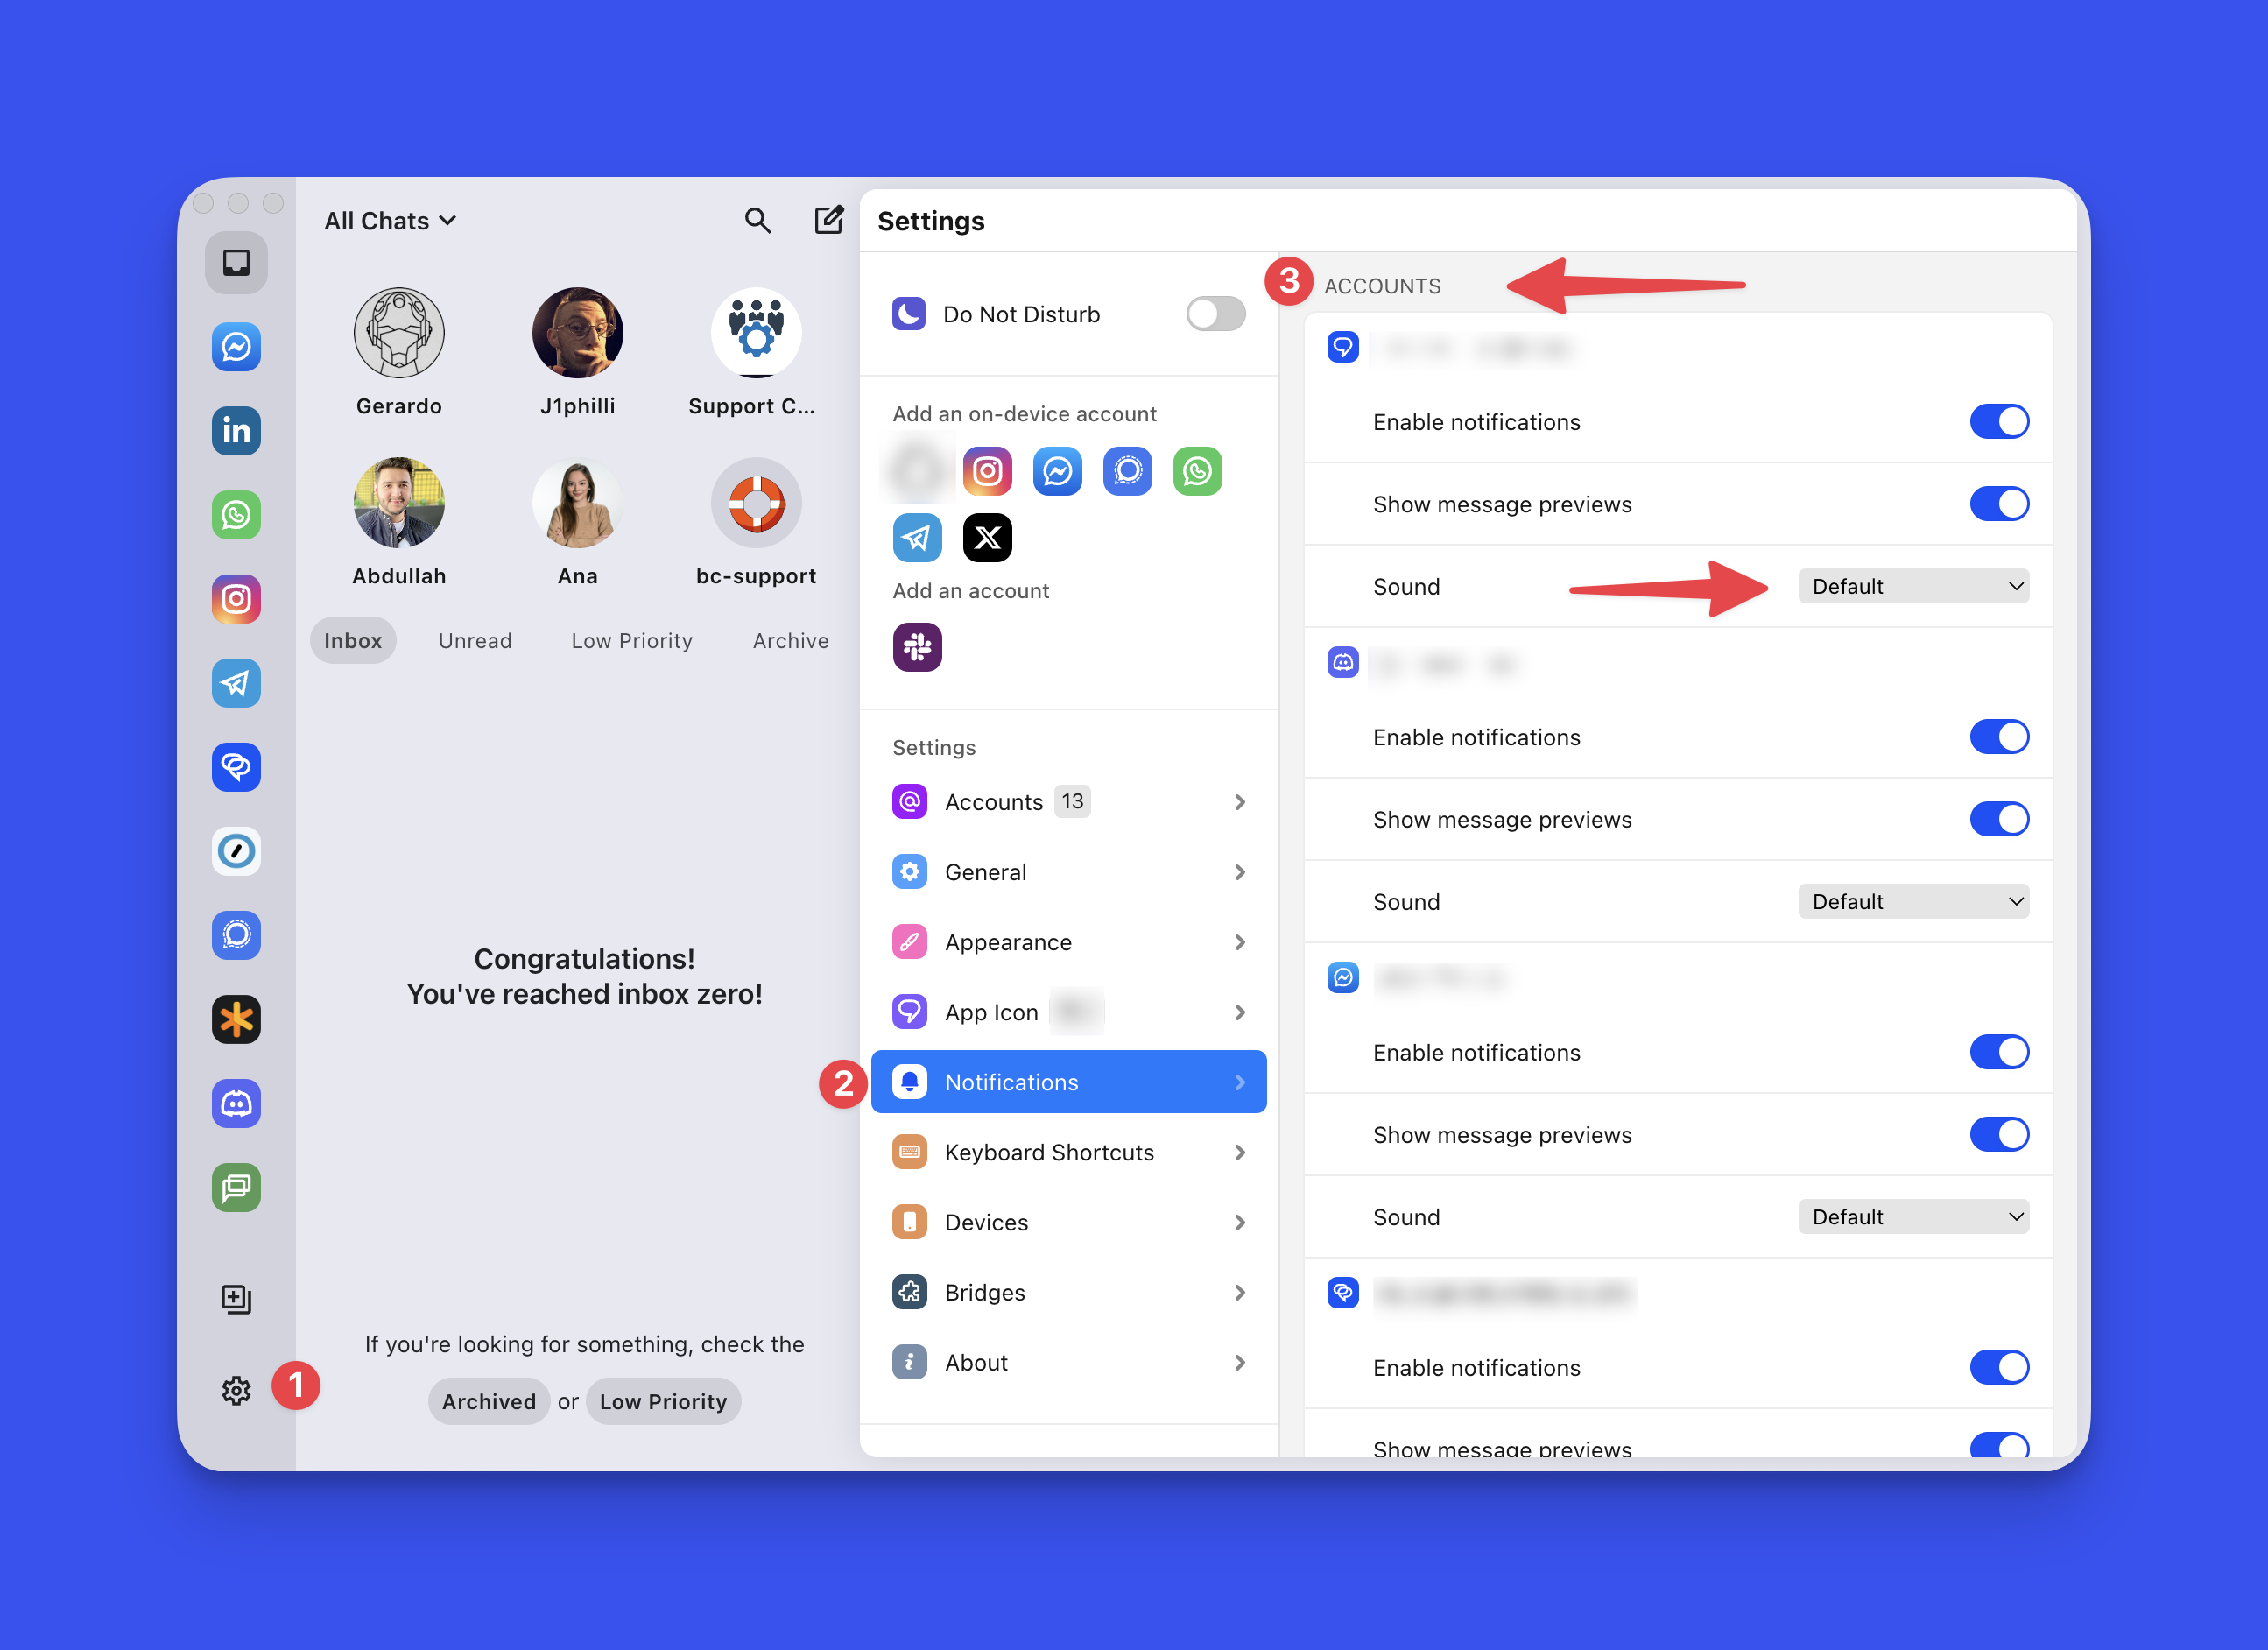Add an Instagram on-device account
Viewport: 2268px width, 1650px height.
(987, 471)
